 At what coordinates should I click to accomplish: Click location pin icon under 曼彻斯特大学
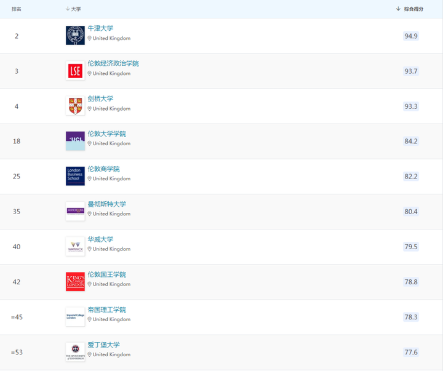pos(90,214)
